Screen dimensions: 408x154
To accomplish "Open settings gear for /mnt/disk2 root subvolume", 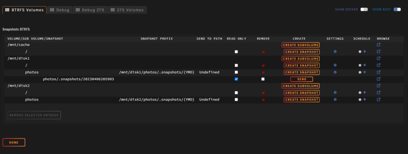I will (x=335, y=92).
